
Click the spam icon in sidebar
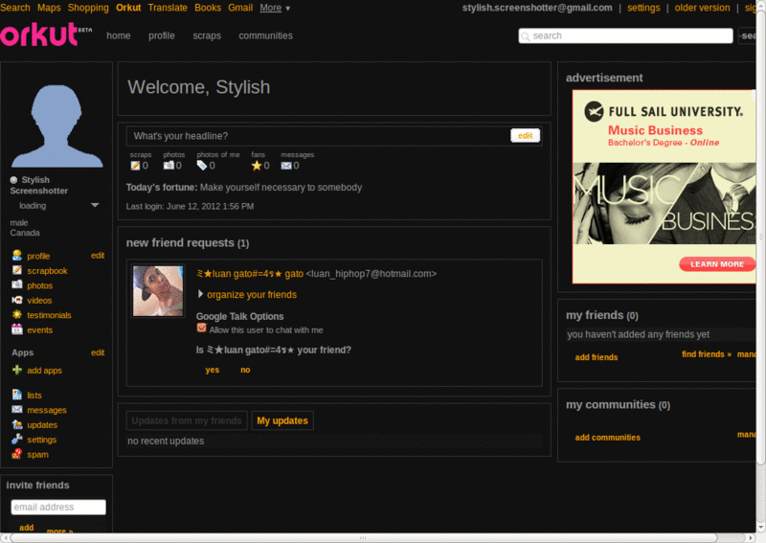pyautogui.click(x=17, y=454)
